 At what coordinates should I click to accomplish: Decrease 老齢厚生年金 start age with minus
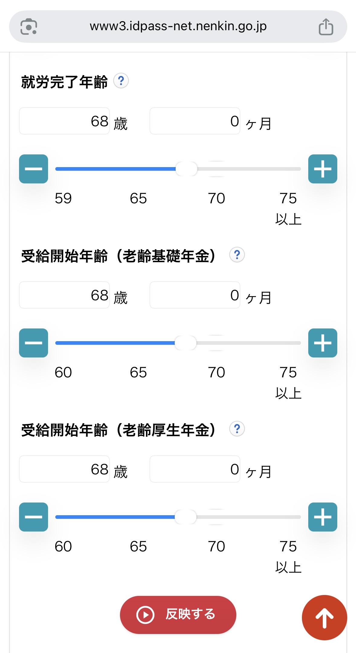tap(34, 517)
